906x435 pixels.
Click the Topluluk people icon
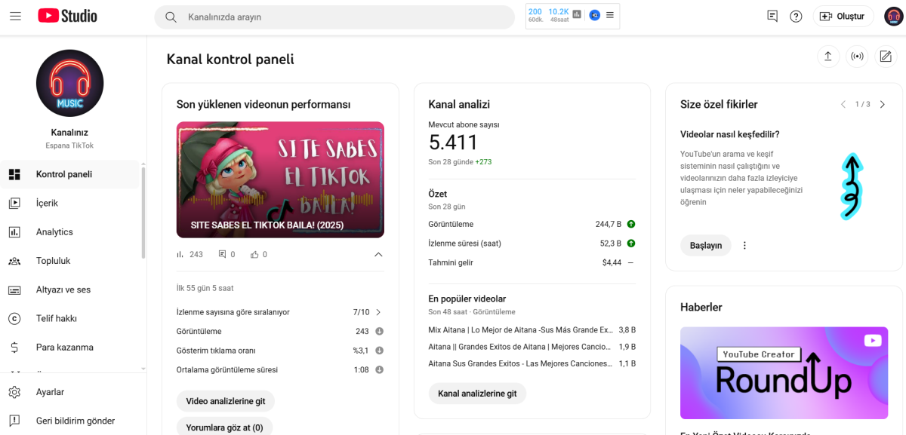(x=14, y=261)
